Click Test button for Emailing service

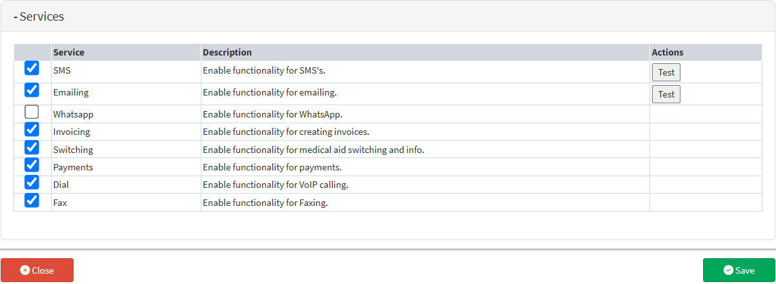tap(666, 94)
